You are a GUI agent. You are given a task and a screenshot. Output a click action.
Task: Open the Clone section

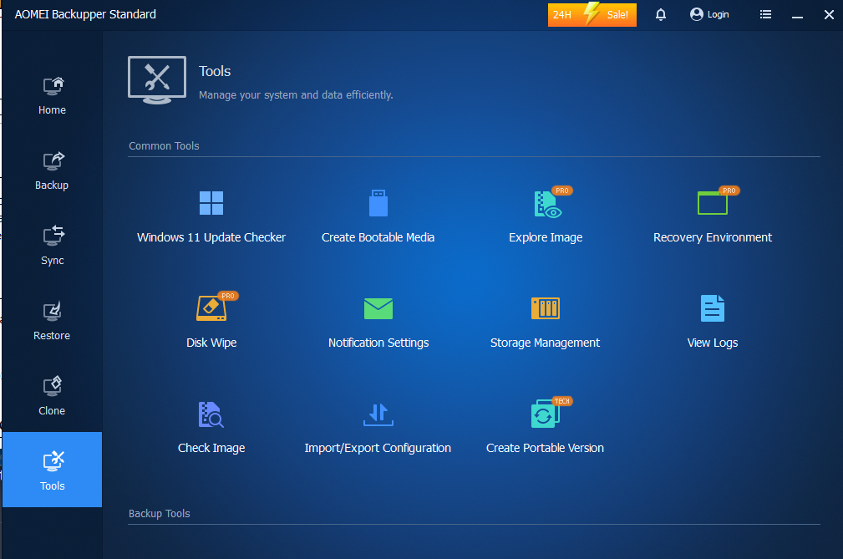(52, 397)
